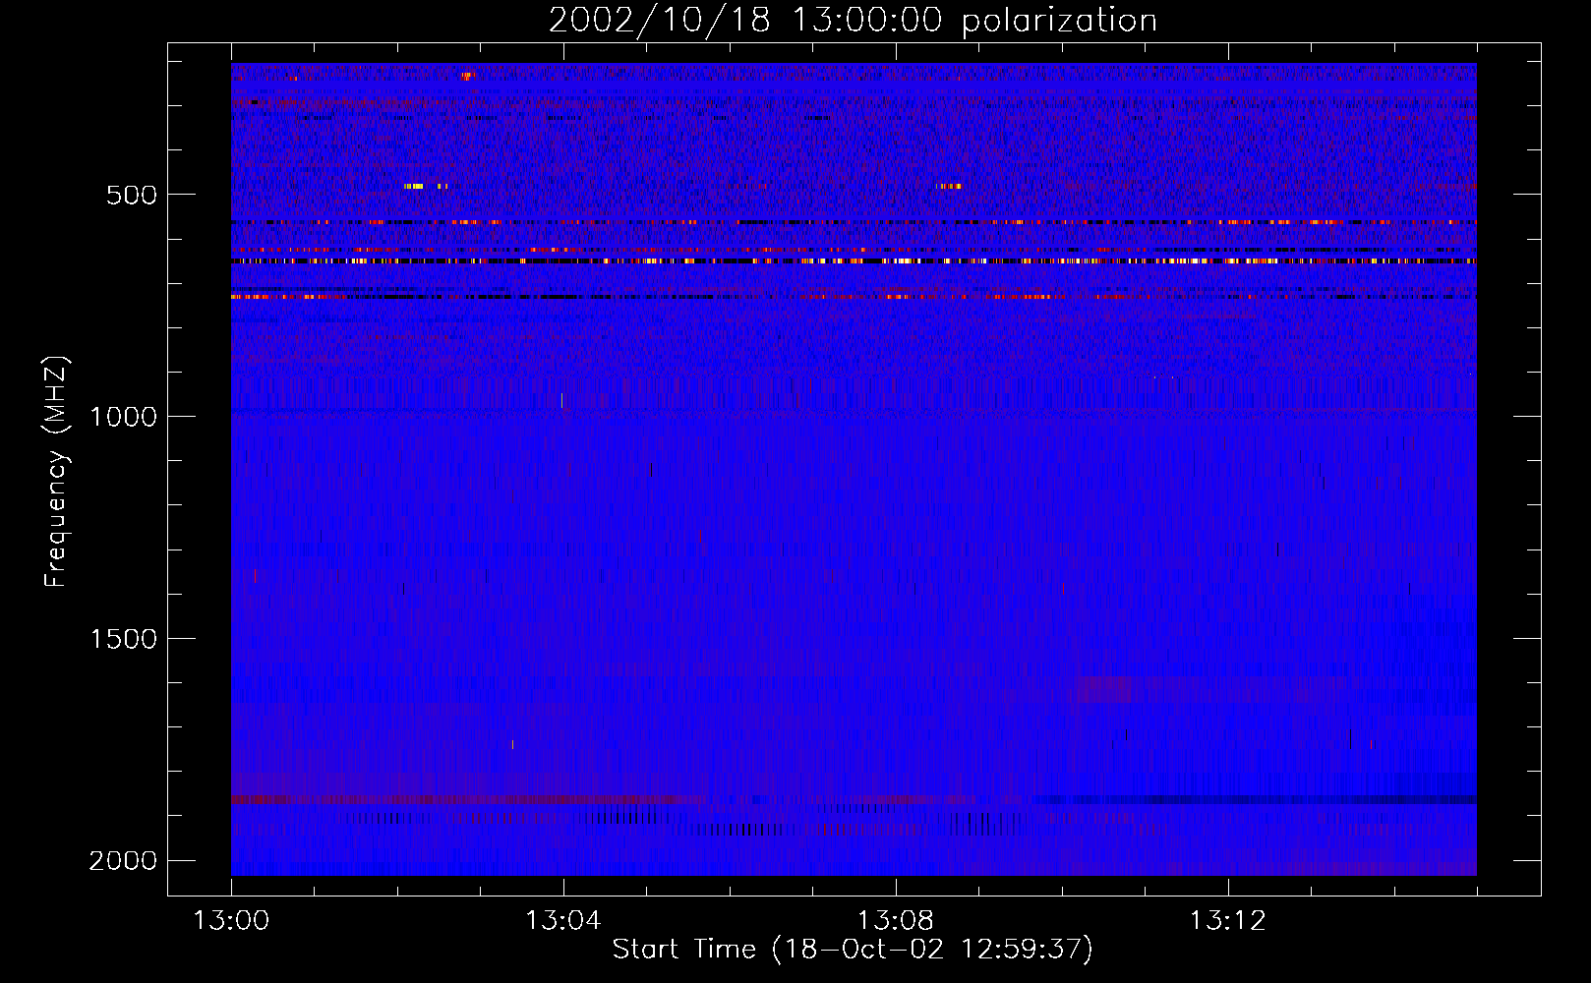The width and height of the screenshot is (1591, 983).
Task: Click the plot title '2002/10/18 13:00:00 polarization'
Action: click(x=853, y=20)
